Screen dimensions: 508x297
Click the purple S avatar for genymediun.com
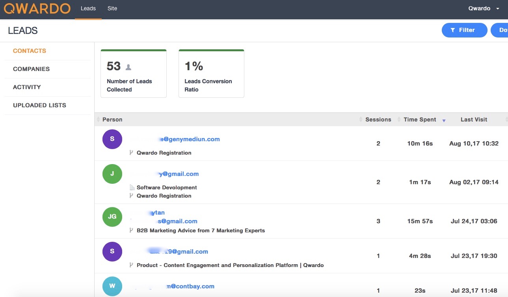[112, 139]
